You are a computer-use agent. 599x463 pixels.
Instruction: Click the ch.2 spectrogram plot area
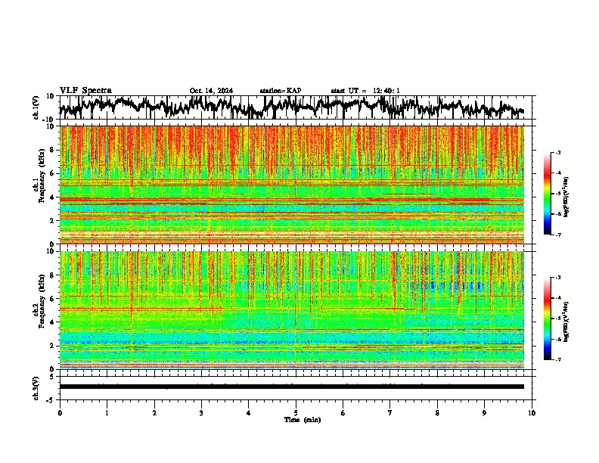point(292,310)
